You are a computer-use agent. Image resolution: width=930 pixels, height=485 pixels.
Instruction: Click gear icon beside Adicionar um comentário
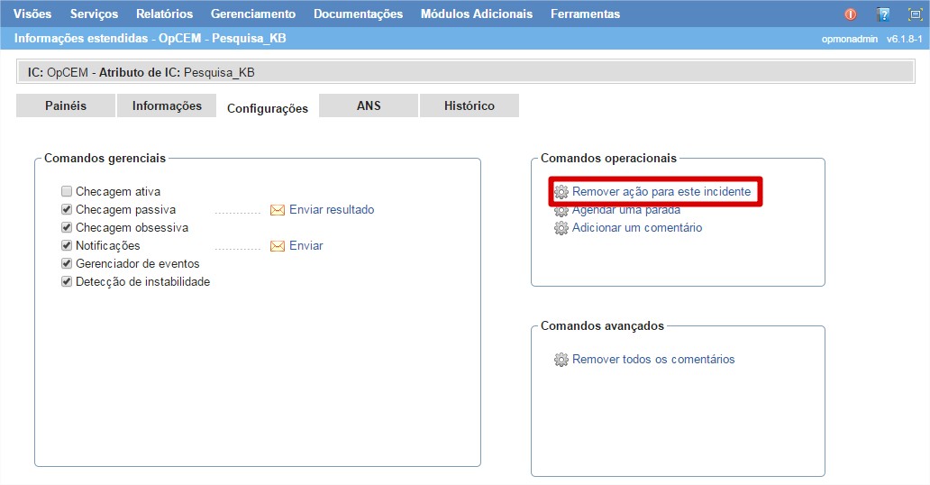(561, 228)
